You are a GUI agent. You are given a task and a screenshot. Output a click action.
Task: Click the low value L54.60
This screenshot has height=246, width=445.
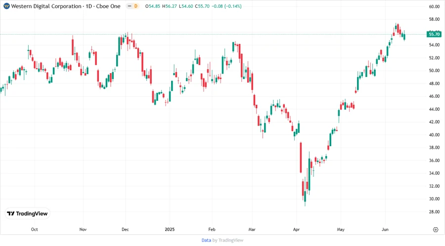pos(186,6)
